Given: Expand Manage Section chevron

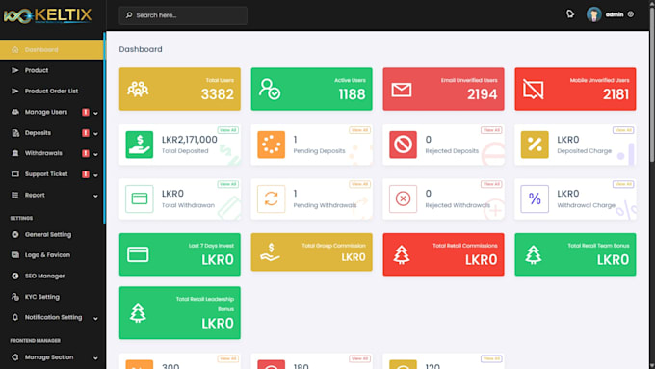Looking at the screenshot, I should [x=95, y=358].
